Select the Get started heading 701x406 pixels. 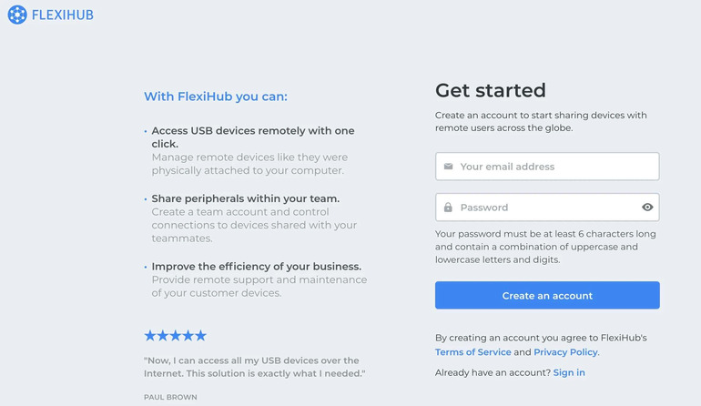click(490, 90)
